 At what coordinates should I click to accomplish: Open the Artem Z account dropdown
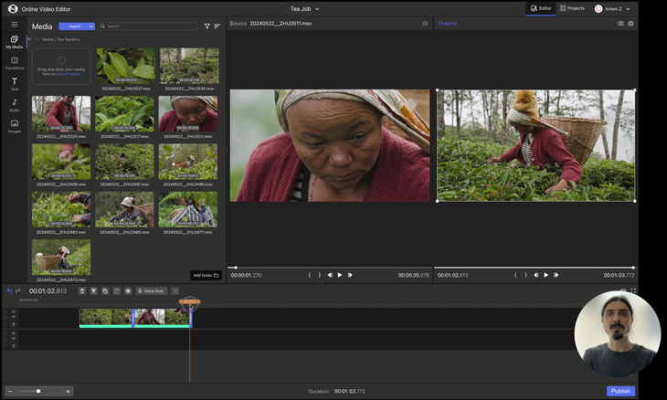(x=612, y=9)
